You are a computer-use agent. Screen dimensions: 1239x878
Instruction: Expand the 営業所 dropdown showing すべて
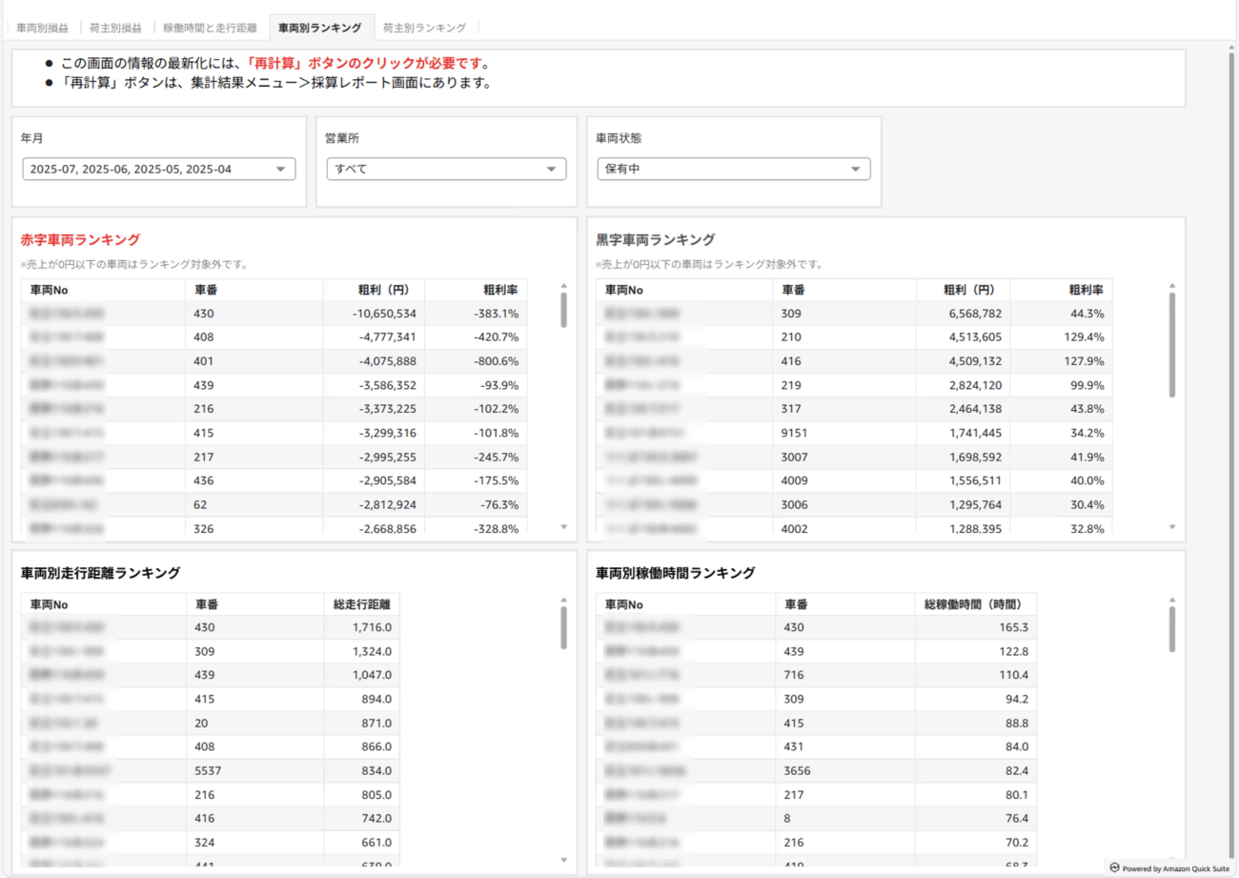(x=445, y=169)
